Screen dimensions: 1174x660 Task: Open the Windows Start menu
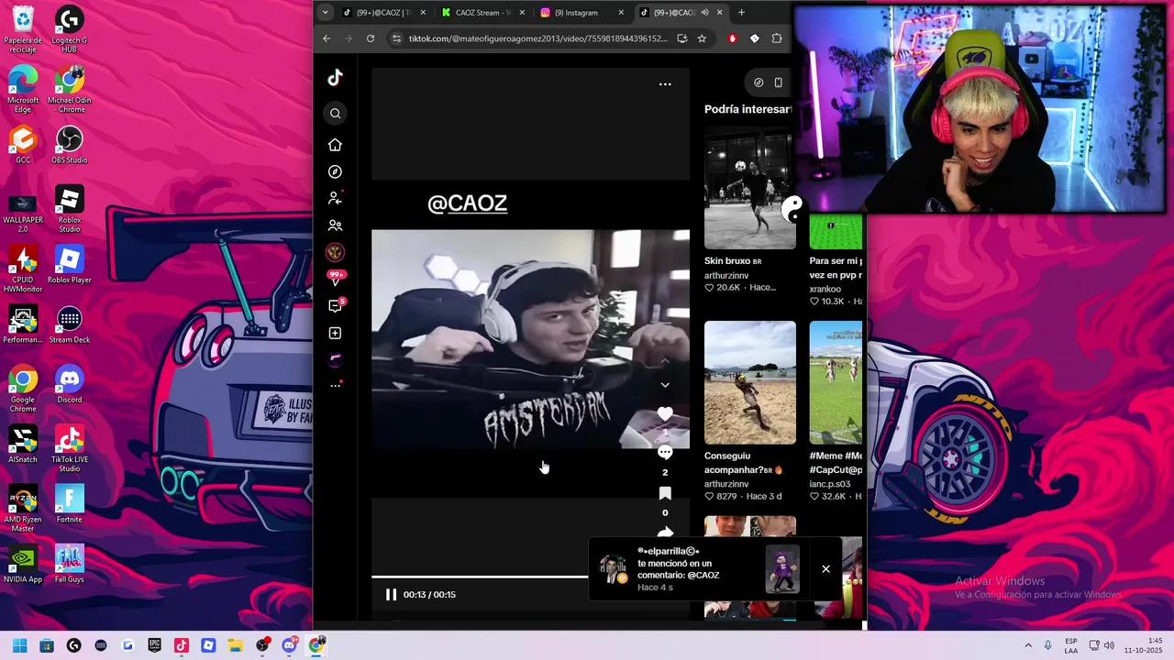[19, 645]
